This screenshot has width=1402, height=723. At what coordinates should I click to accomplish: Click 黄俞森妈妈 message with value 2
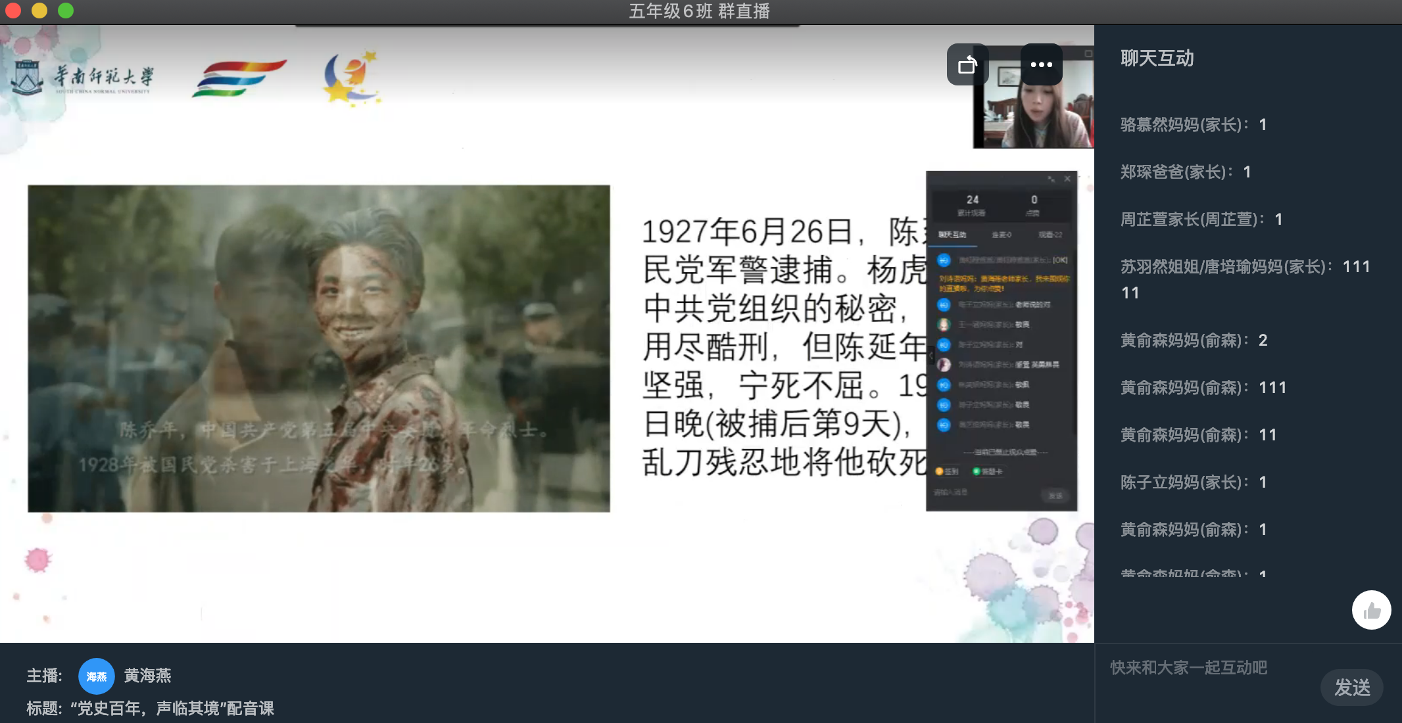point(1194,340)
